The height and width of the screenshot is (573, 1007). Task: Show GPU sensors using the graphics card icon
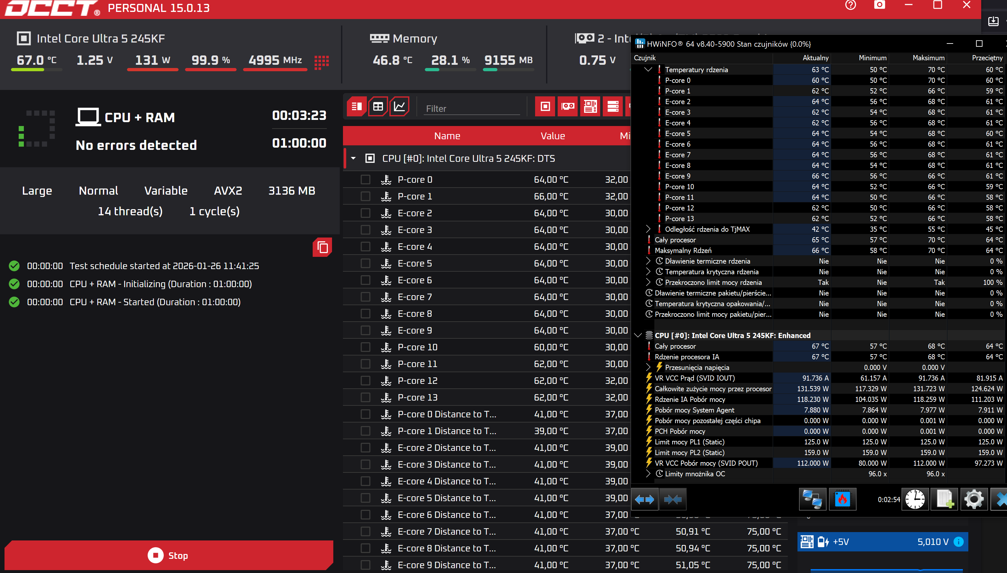coord(567,106)
